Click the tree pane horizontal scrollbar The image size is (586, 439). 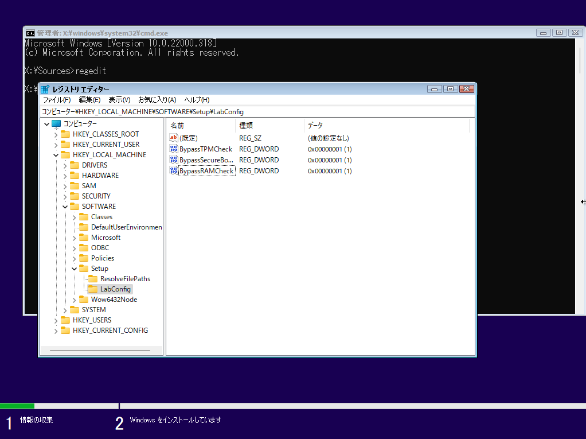pos(100,351)
